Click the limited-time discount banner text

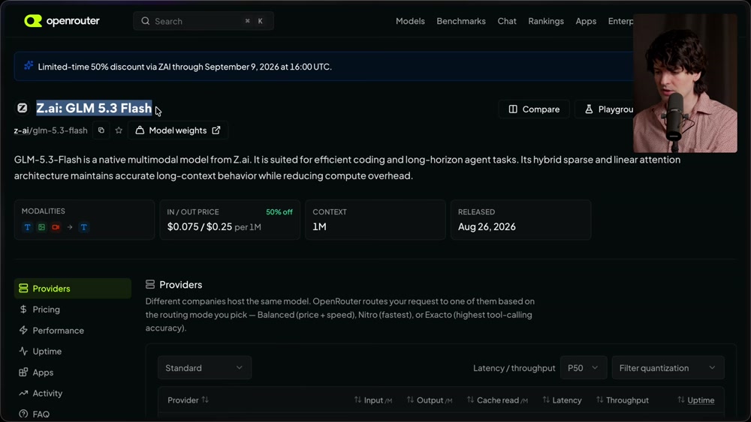tap(185, 67)
